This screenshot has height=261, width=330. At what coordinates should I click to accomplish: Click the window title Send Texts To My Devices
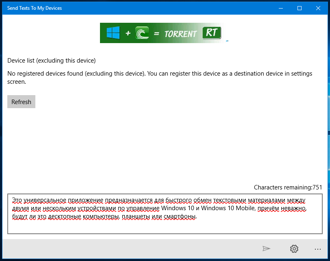click(35, 8)
